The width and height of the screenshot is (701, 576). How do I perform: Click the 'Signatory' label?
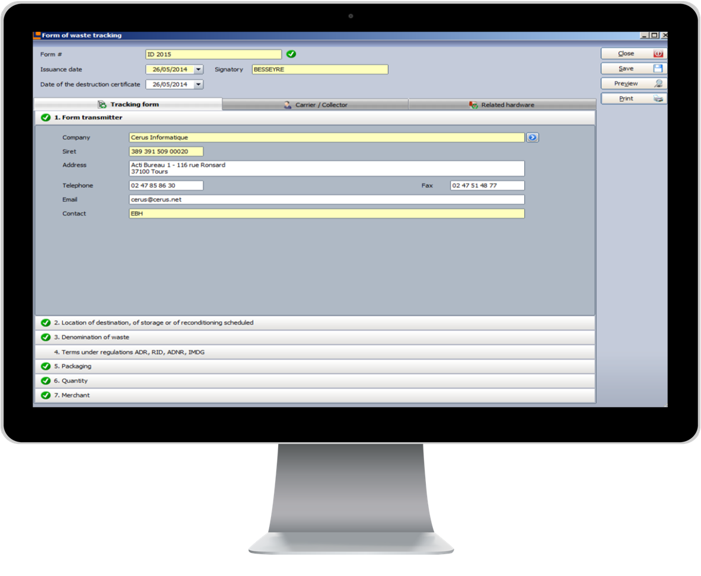coord(229,70)
